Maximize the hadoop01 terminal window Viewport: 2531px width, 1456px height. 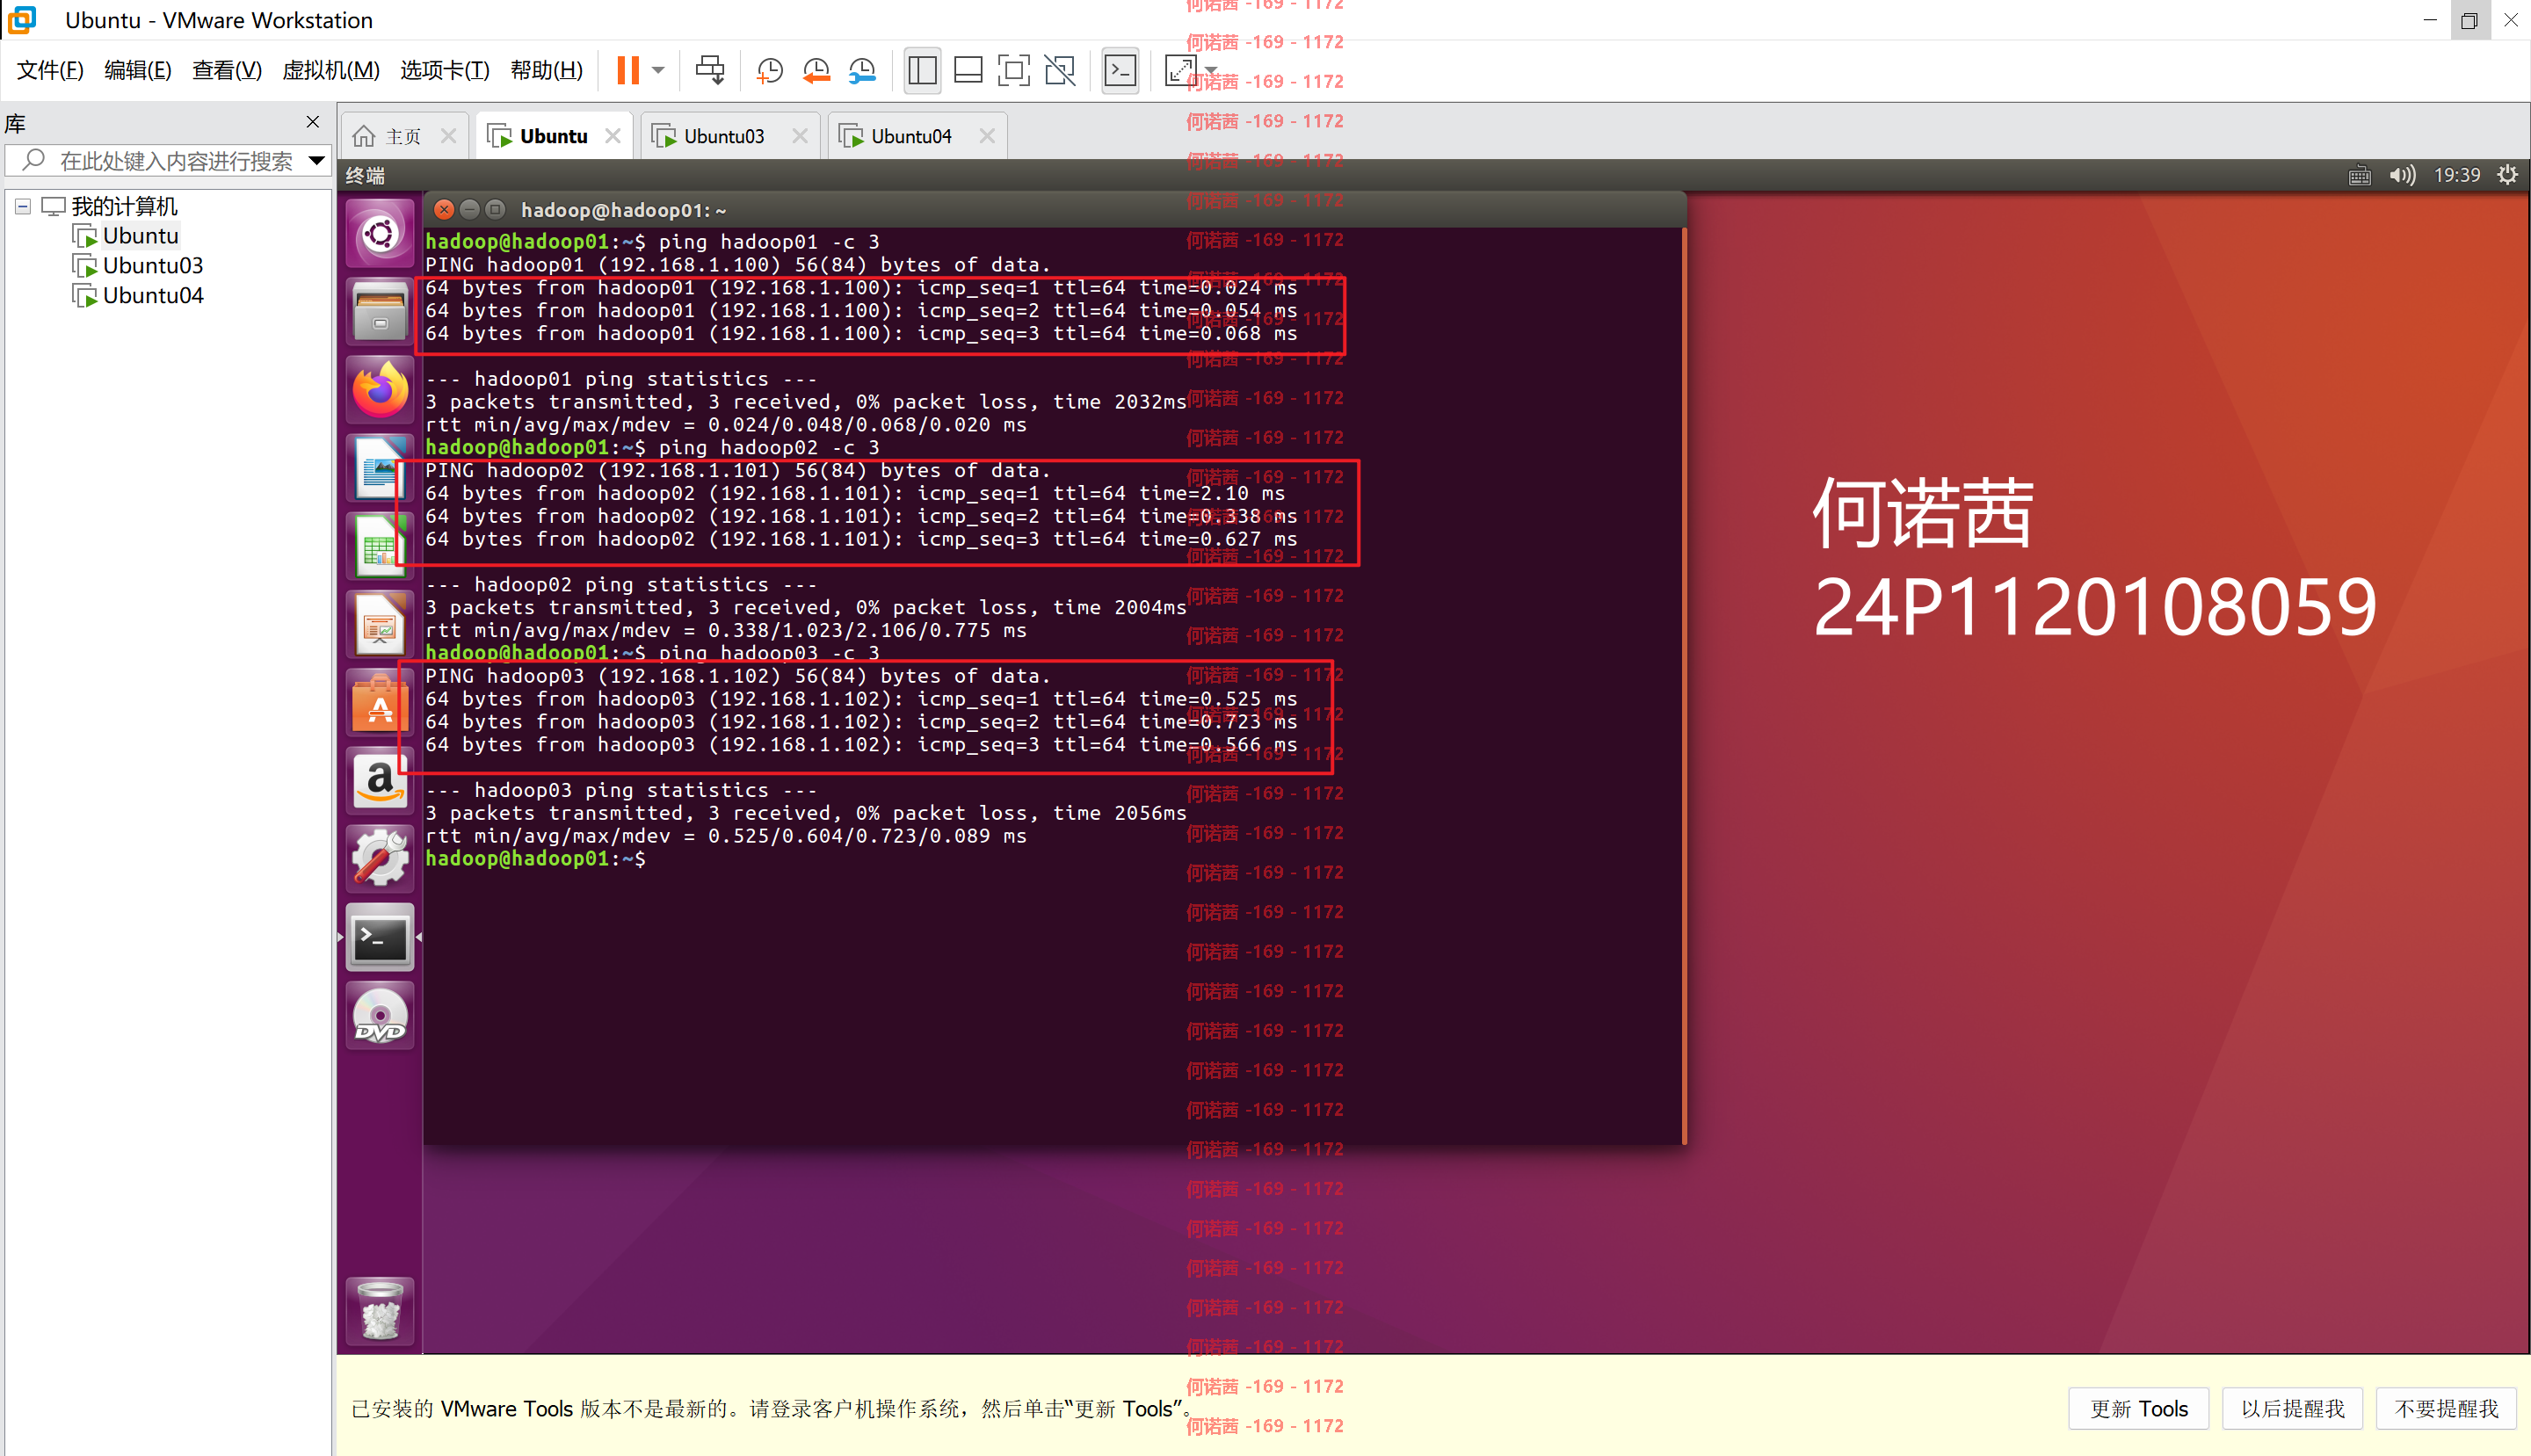coord(495,209)
